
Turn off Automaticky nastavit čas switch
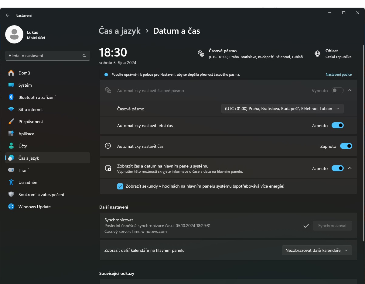click(x=346, y=146)
